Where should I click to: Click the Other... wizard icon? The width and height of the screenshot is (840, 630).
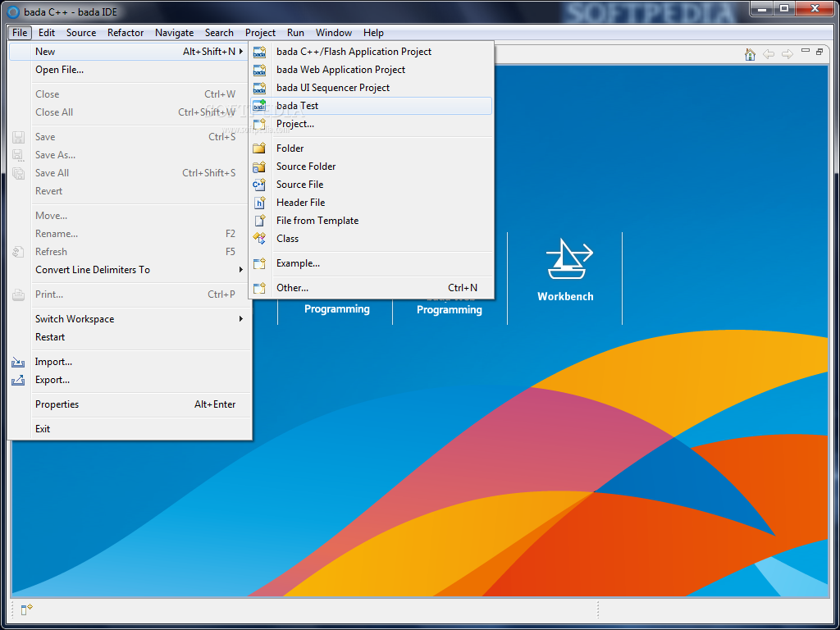pyautogui.click(x=260, y=288)
